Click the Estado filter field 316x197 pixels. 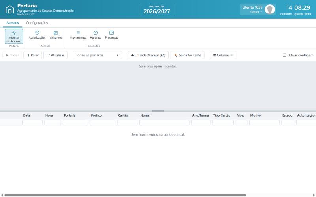click(288, 122)
